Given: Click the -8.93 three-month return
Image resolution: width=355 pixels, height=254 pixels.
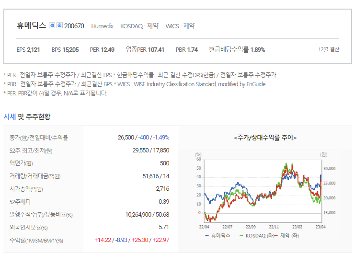Looking at the screenshot, I should (121, 240).
